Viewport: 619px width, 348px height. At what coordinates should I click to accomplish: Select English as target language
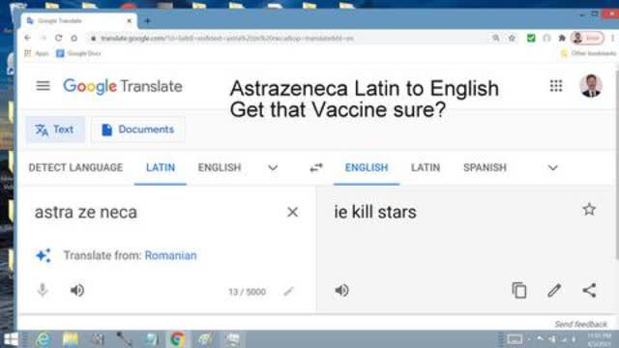tap(367, 167)
